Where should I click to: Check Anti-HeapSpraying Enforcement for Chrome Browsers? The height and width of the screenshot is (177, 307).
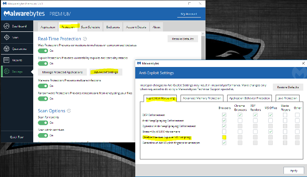(x=240, y=121)
